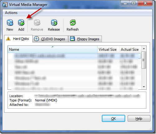Switch to the Floppy Images tab

85,39
